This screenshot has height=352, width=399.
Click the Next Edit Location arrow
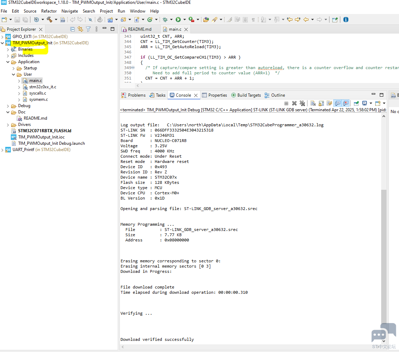point(297,20)
